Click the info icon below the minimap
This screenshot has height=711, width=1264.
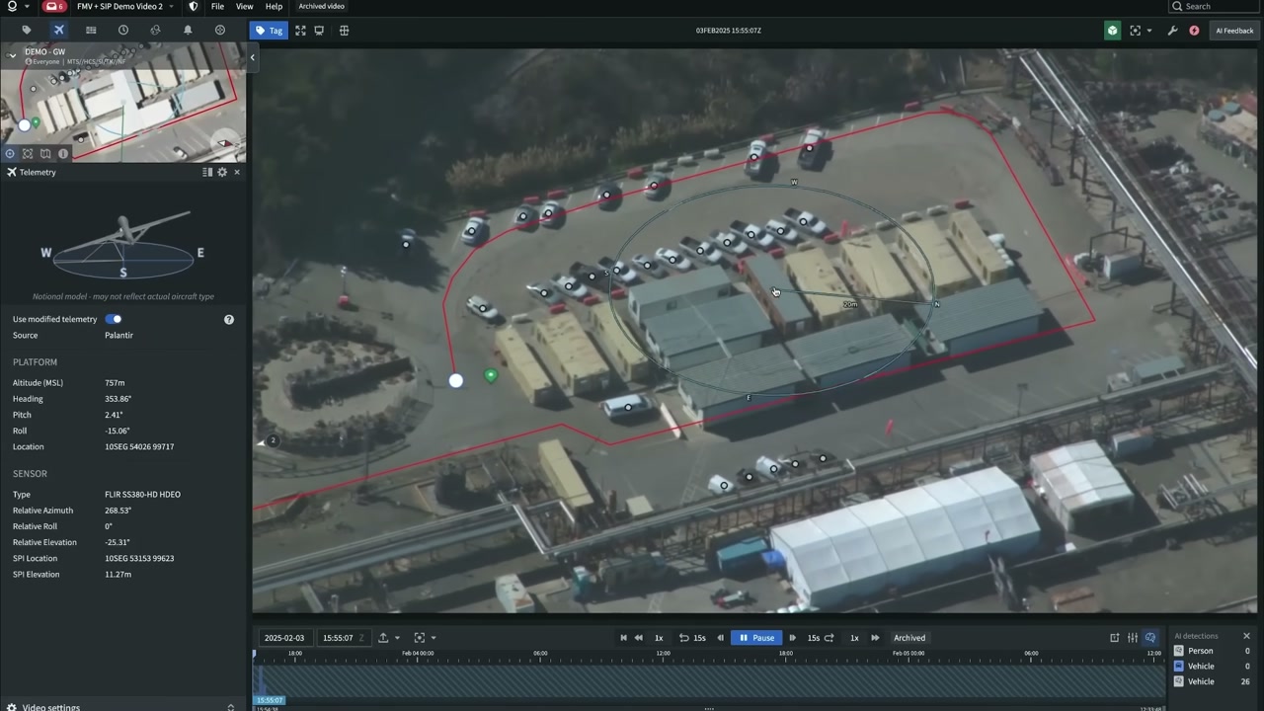62,154
